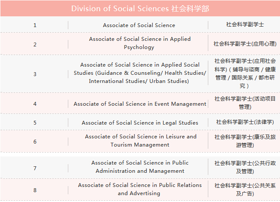Click row number 2 cell

[x=35, y=44]
